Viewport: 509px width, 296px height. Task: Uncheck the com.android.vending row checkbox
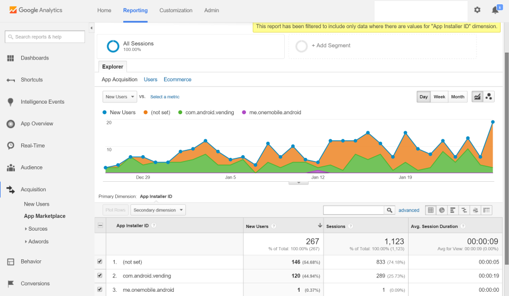(100, 276)
